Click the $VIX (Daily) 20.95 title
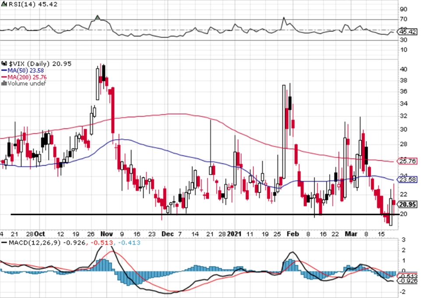This screenshot has height=298, width=422. click(x=40, y=64)
